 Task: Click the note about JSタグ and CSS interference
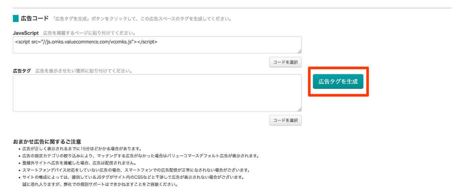coord(133,177)
